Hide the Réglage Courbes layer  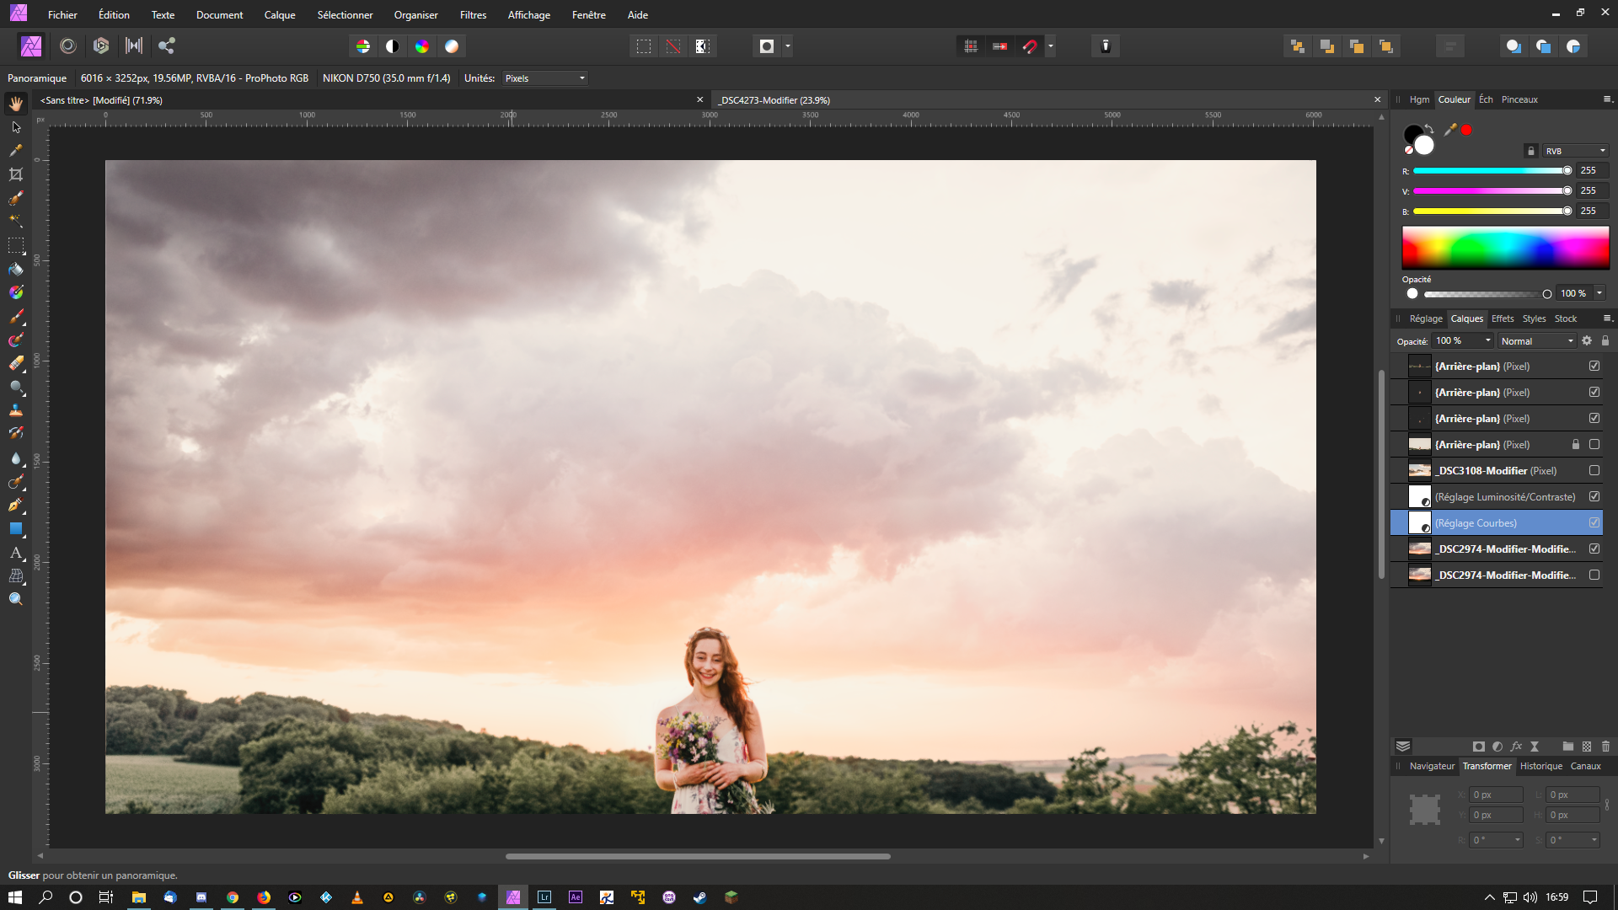pos(1594,523)
